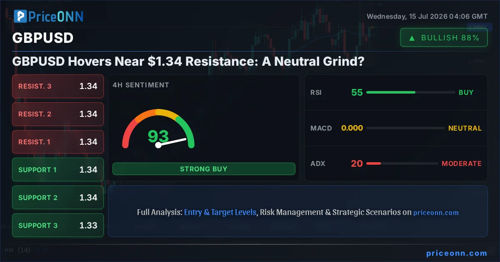The image size is (500, 262).
Task: Click the RSI value 55
Action: click(x=357, y=92)
